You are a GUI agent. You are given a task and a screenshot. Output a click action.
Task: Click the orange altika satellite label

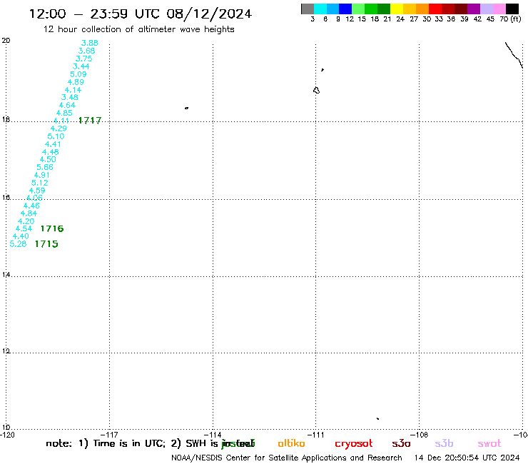(291, 443)
